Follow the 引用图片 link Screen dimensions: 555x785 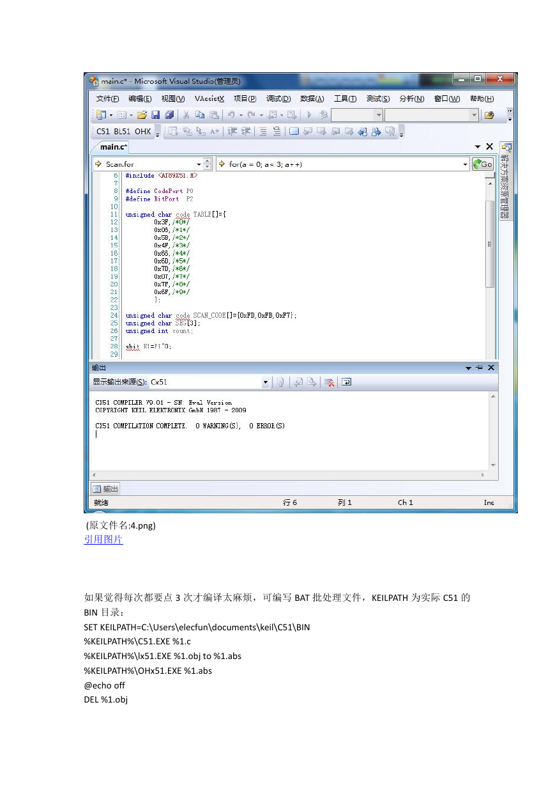(x=103, y=540)
